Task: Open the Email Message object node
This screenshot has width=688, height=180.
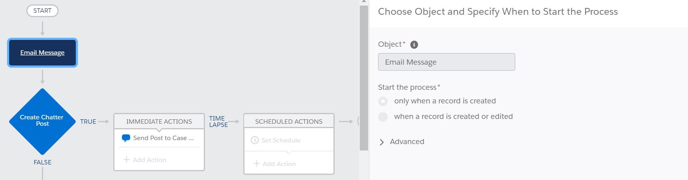Action: [x=42, y=53]
